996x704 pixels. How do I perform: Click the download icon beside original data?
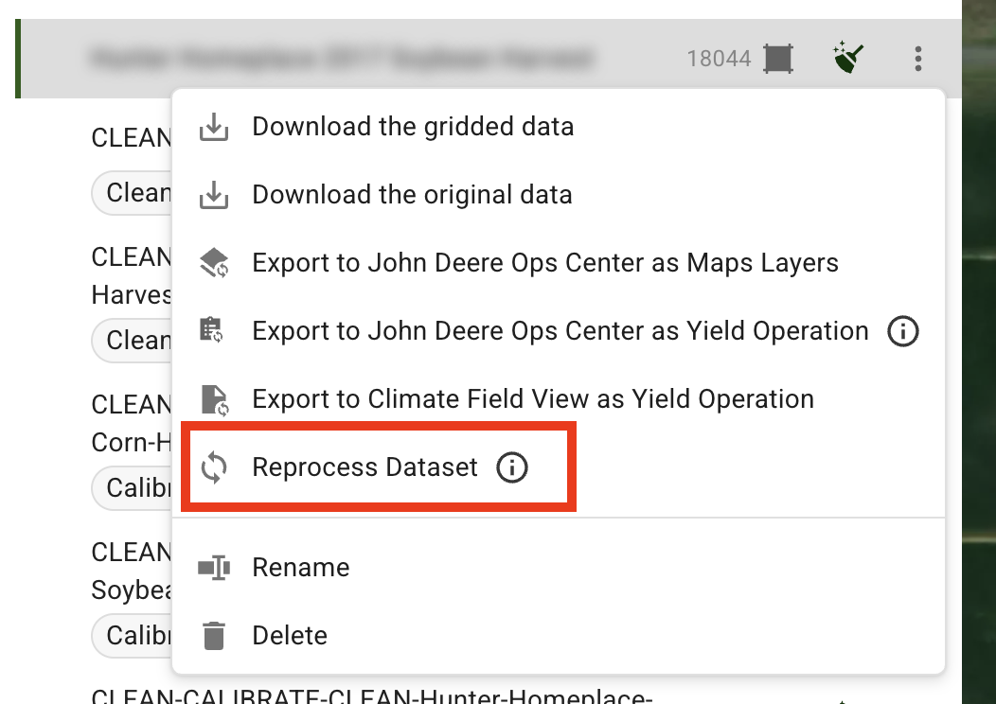(x=213, y=194)
